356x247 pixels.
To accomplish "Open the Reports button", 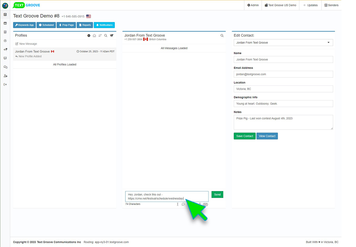I will 85,25.
